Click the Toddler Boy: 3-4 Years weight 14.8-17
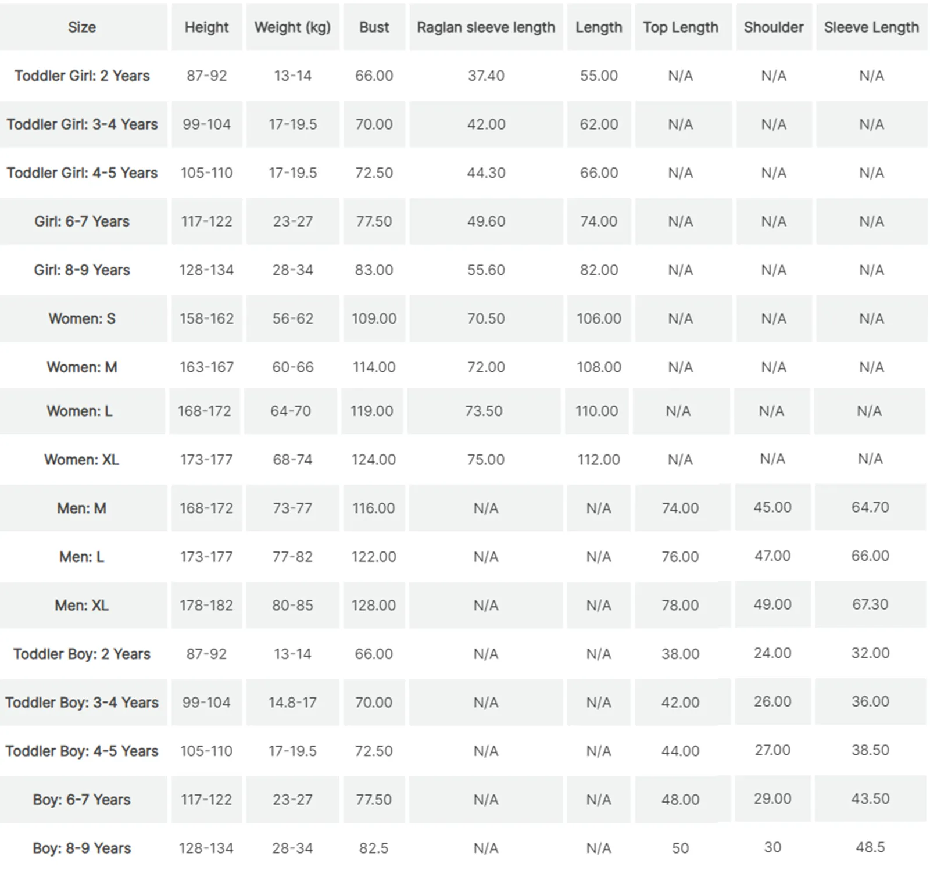930x874 pixels. (x=292, y=702)
